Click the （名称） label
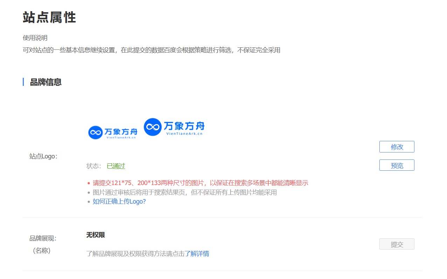Image resolution: width=447 pixels, height=279 pixels. pos(42,251)
